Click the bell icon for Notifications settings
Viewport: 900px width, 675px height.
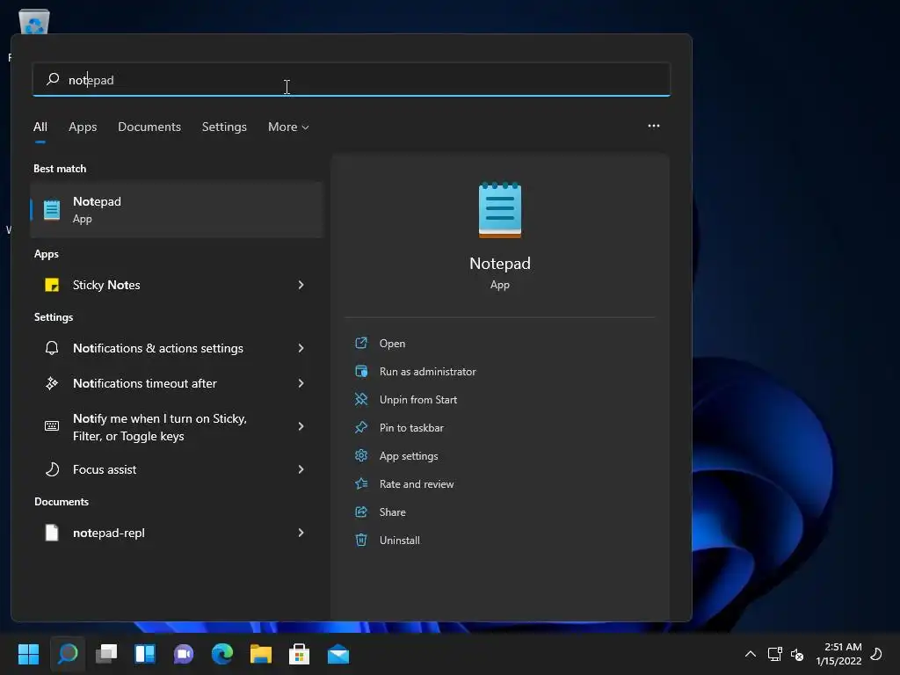(x=52, y=348)
